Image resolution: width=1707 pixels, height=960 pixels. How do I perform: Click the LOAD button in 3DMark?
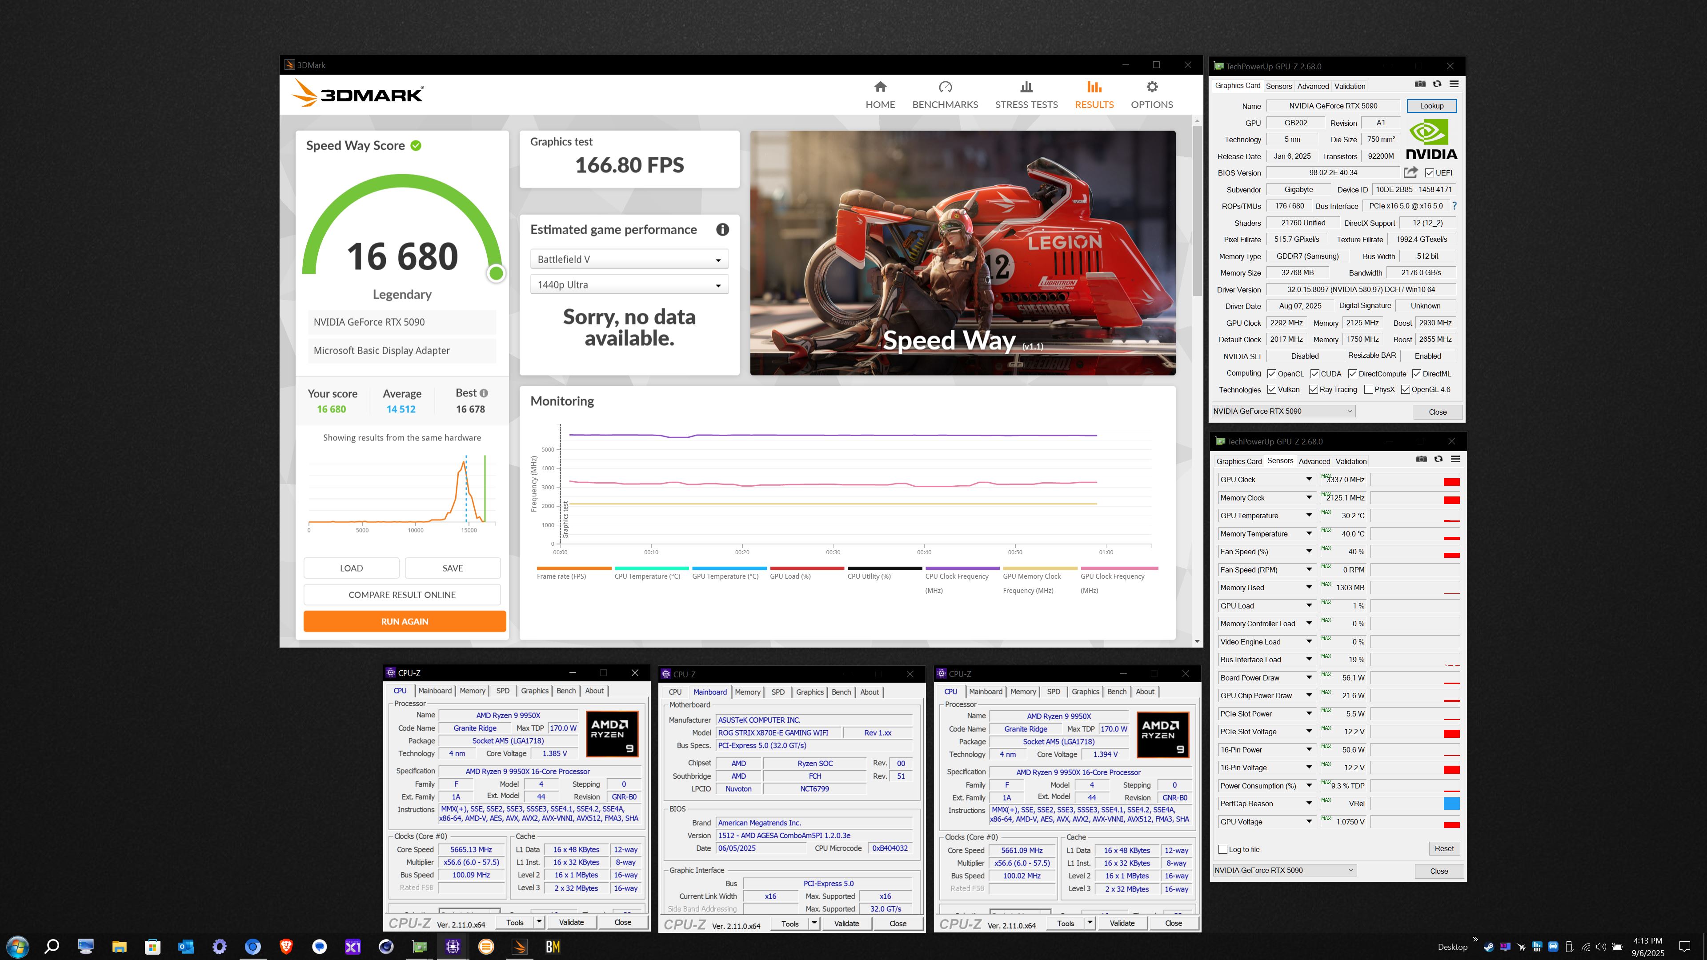(351, 568)
